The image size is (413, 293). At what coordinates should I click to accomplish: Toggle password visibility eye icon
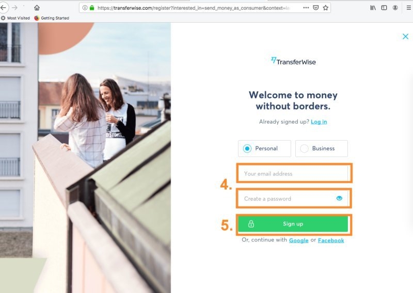point(339,198)
